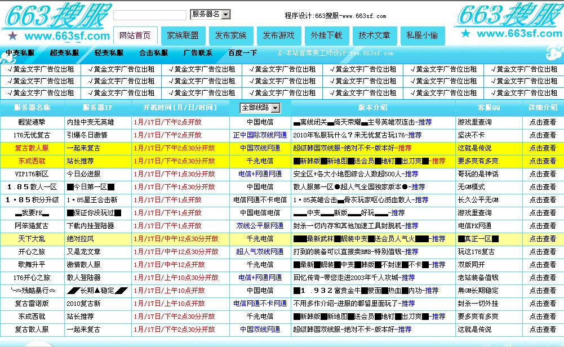Open the 天下大乱 server name link
Image resolution: width=564 pixels, height=347 pixels.
tap(32, 239)
